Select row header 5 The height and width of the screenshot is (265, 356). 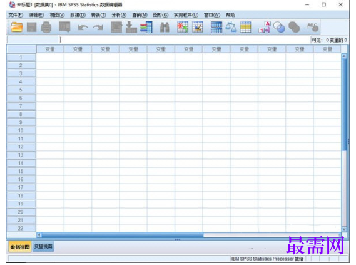pyautogui.click(x=21, y=90)
